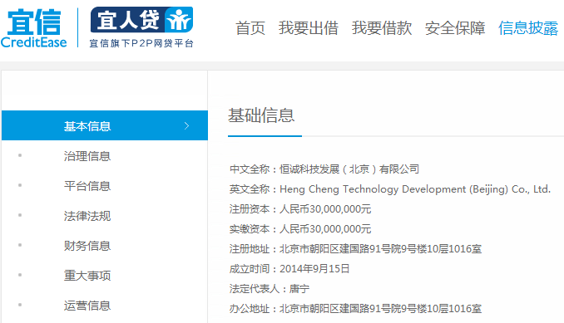Click the chevron arrow beside 基本信息

pos(186,125)
